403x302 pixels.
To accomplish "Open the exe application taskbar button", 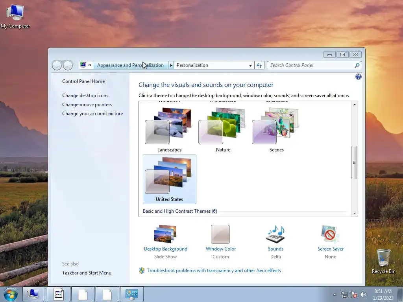I will pos(58,294).
